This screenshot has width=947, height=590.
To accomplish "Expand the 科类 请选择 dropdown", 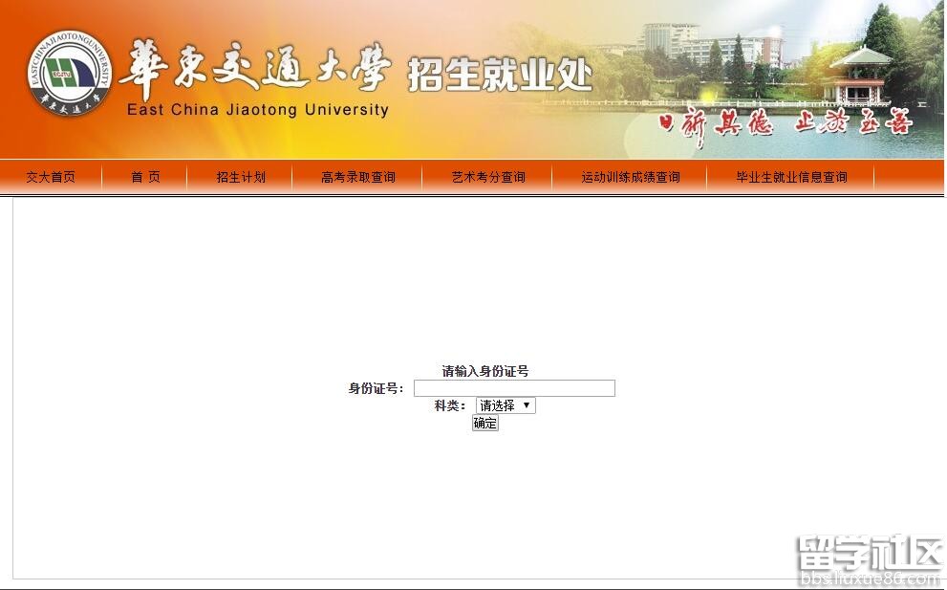I will tap(506, 405).
